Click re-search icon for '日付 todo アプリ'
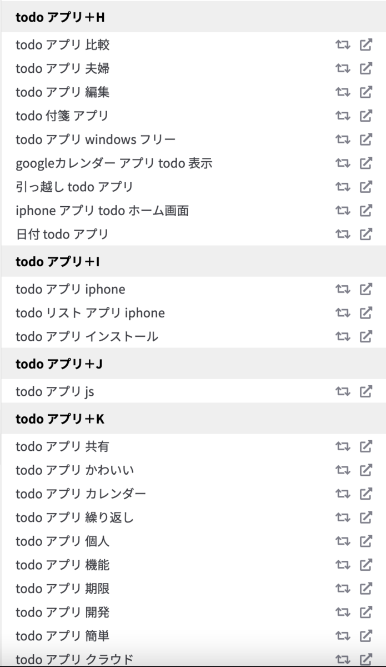 click(x=343, y=234)
